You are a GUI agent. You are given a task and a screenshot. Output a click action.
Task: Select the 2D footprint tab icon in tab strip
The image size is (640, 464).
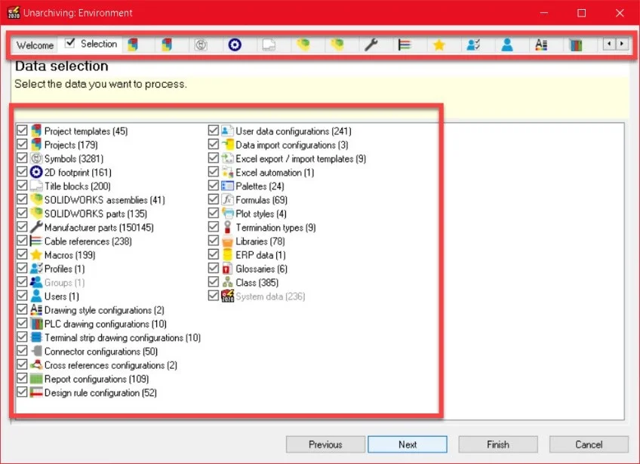pos(235,45)
